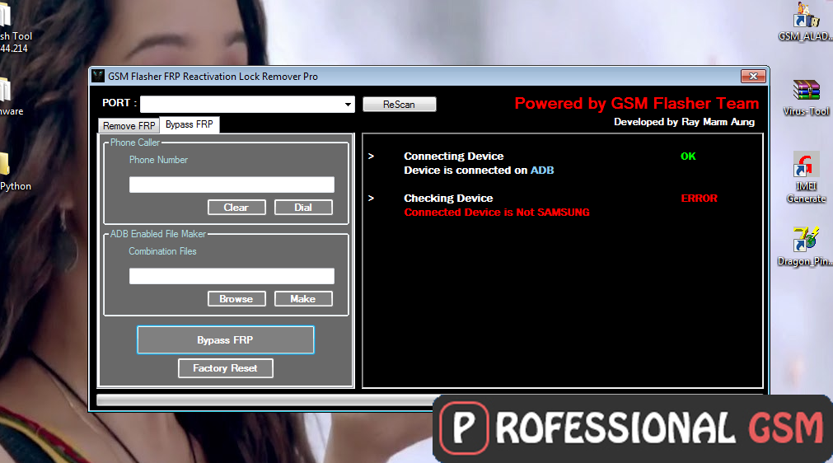The width and height of the screenshot is (833, 463).
Task: Click the 'Connecting Device' log line
Action: pos(454,156)
